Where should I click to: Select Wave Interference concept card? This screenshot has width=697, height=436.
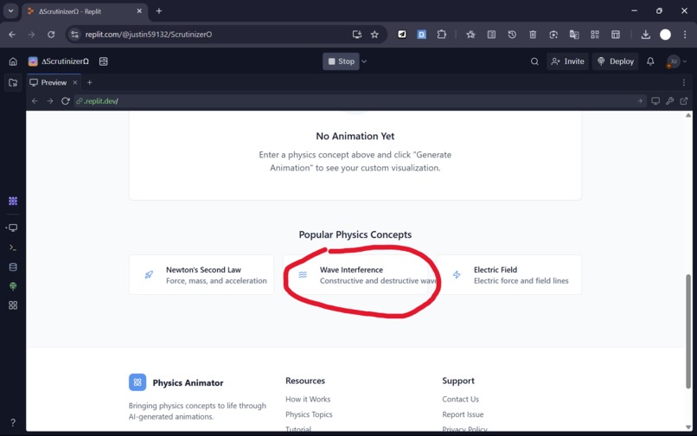[x=355, y=275]
